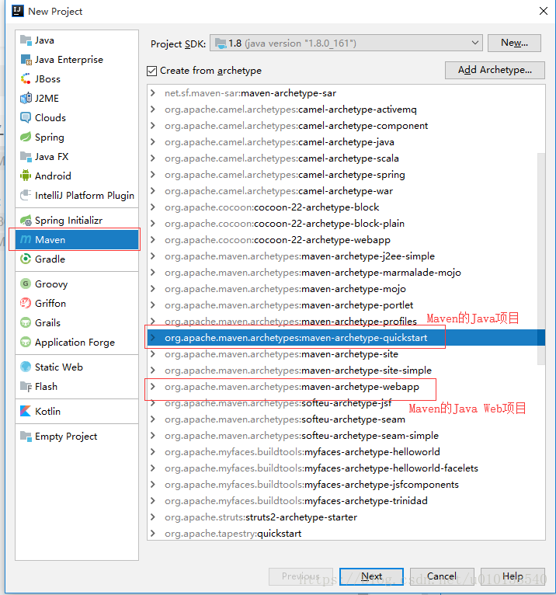The image size is (556, 595).
Task: Choose the Groovy 'G' icon
Action: 26,284
